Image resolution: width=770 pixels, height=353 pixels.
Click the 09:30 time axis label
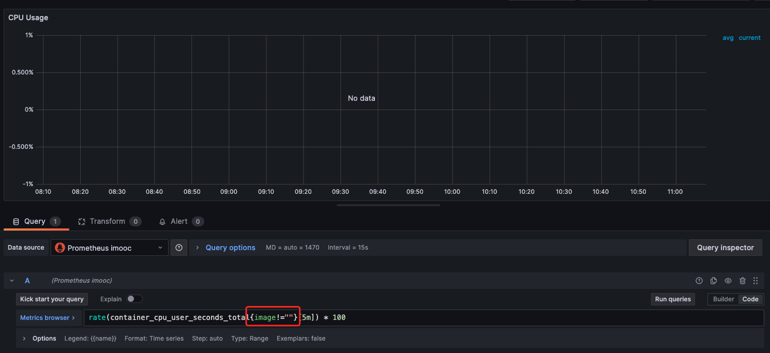340,192
